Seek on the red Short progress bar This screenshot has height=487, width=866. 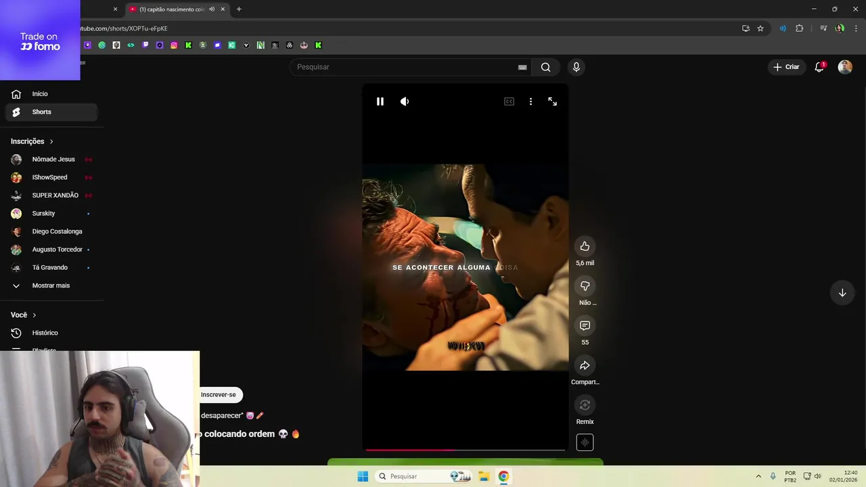click(x=465, y=450)
